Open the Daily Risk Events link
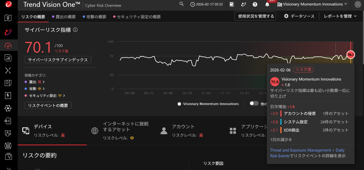Viewport: 364px width, 170px height. coord(307,150)
